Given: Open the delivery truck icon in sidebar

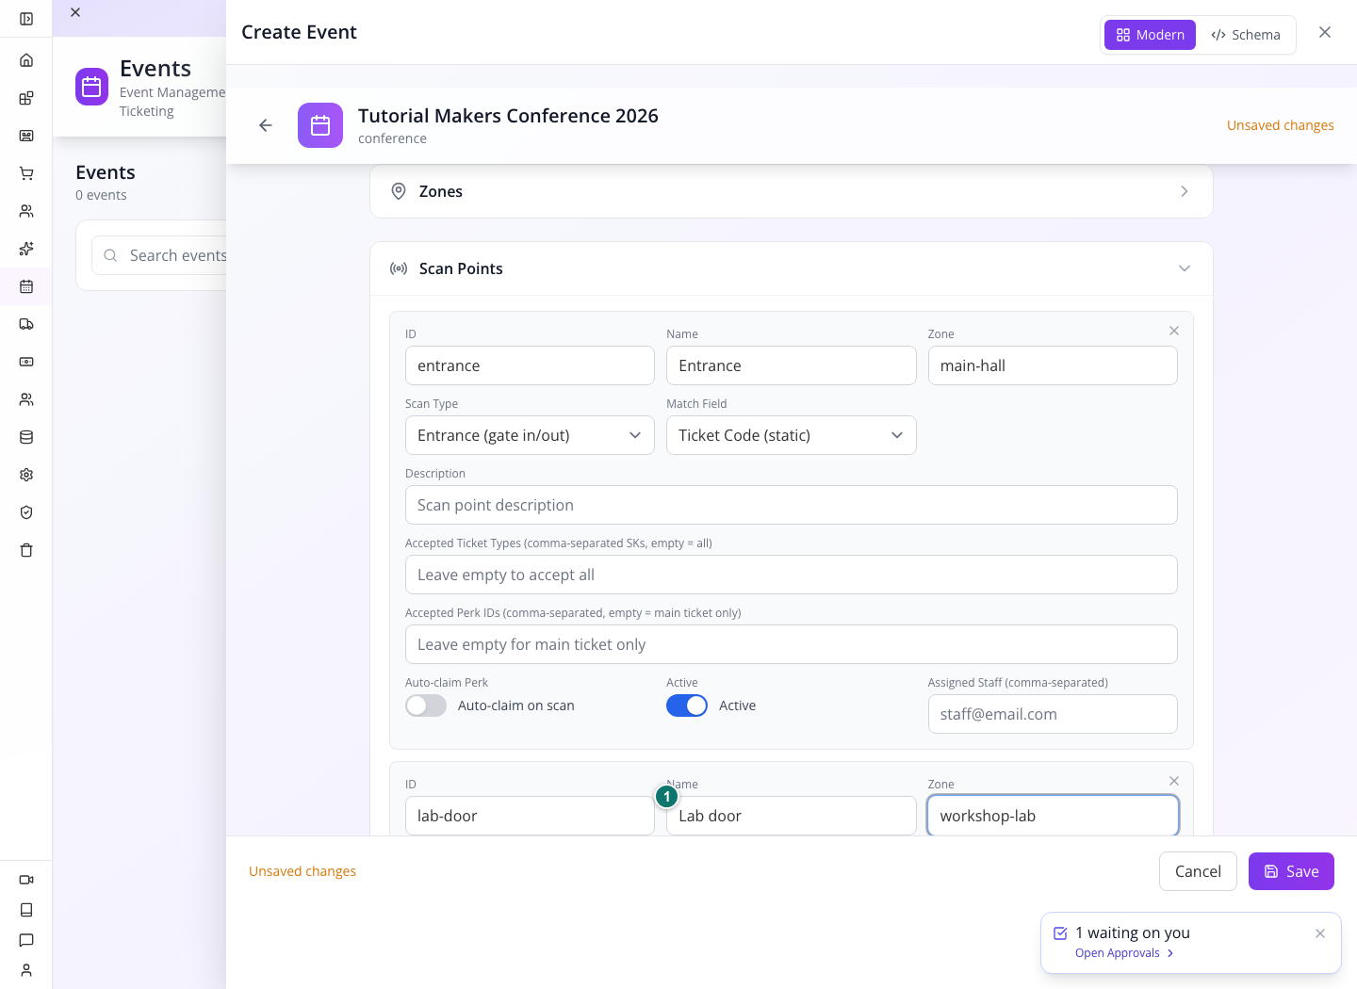Looking at the screenshot, I should click(26, 324).
